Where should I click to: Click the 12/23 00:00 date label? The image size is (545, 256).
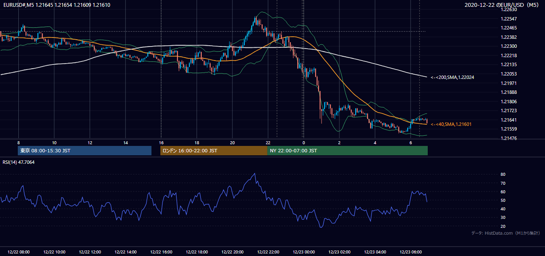click(304, 252)
